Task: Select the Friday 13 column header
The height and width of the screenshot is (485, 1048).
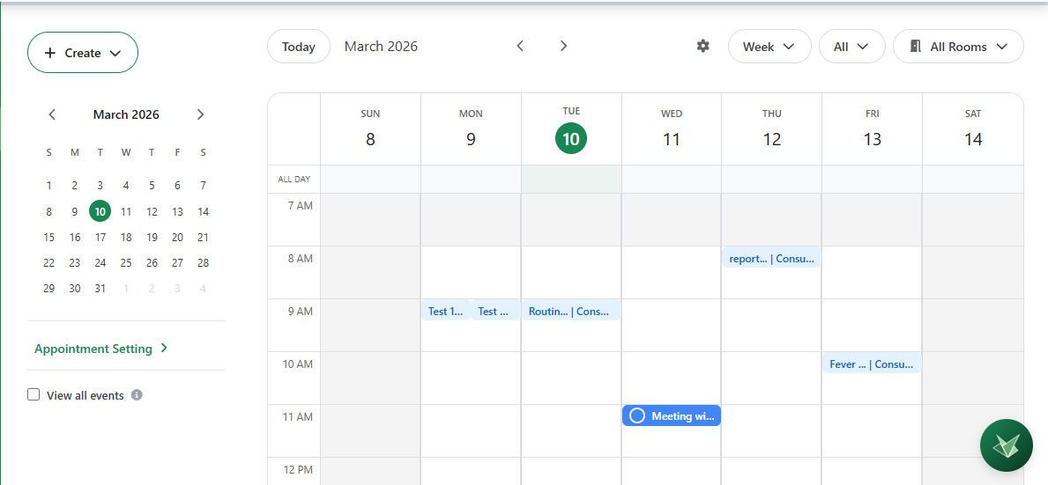Action: 872,130
